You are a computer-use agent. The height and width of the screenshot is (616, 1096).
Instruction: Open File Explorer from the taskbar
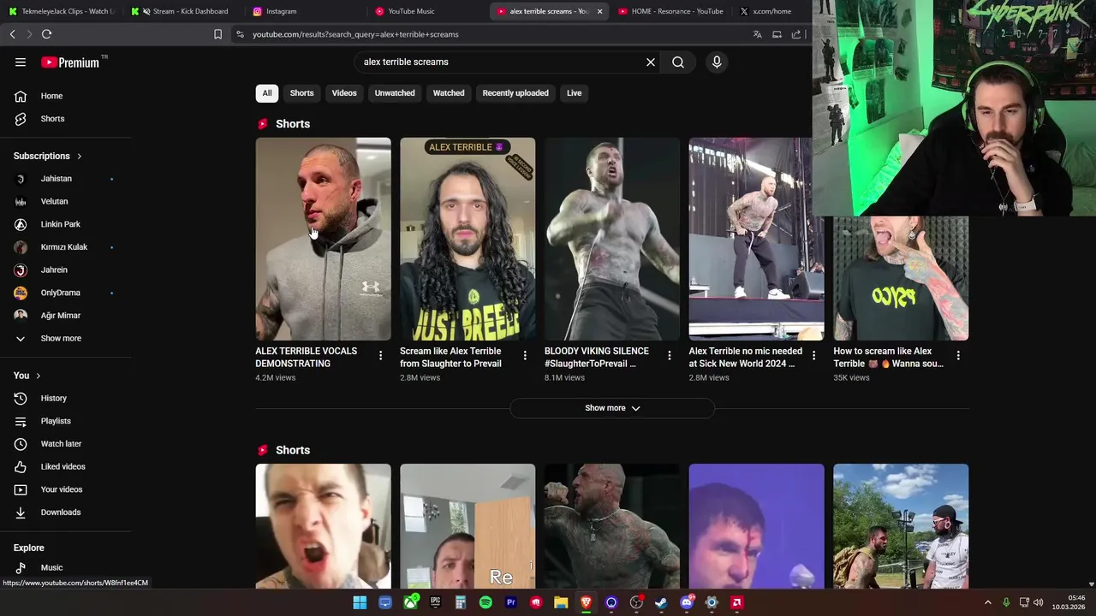561,602
